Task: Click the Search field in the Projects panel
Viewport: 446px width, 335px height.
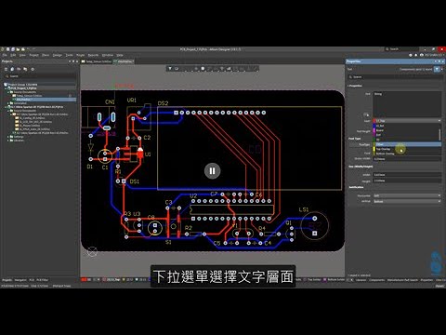Action: click(x=40, y=76)
